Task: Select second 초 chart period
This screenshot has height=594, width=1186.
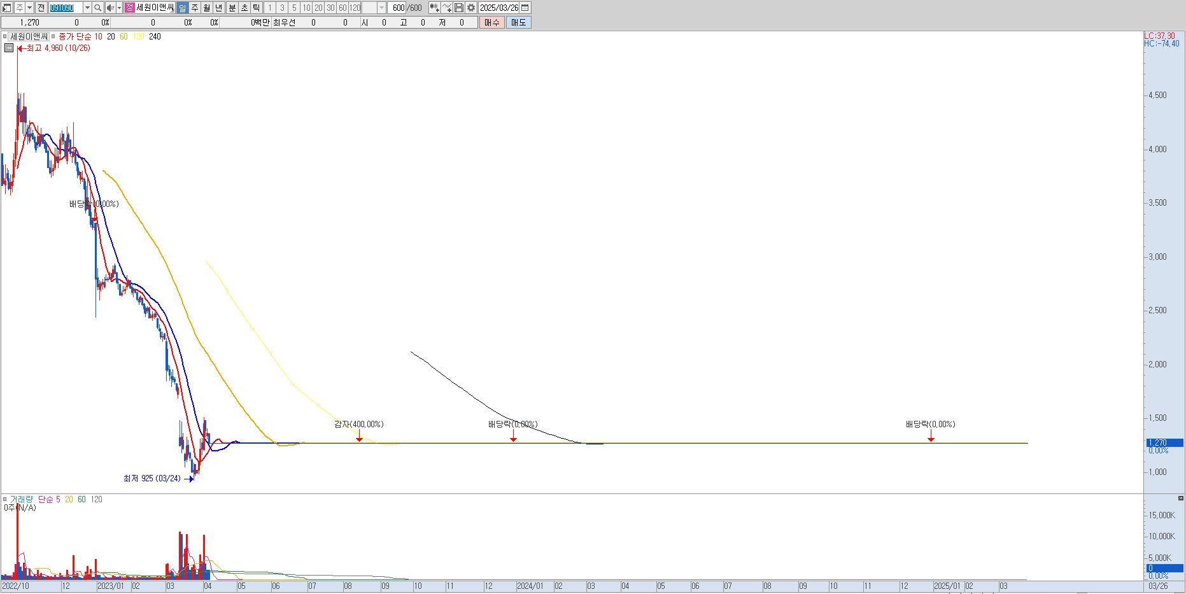Action: pos(244,8)
